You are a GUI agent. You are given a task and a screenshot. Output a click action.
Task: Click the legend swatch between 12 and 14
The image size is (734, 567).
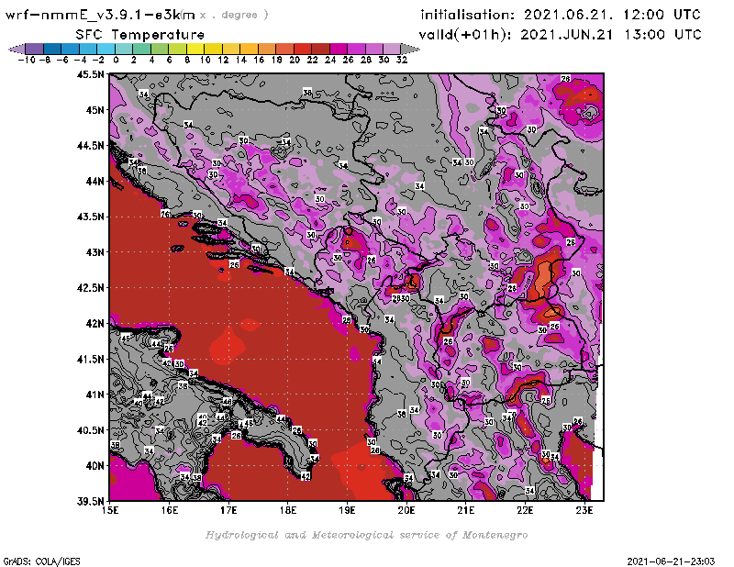(231, 49)
